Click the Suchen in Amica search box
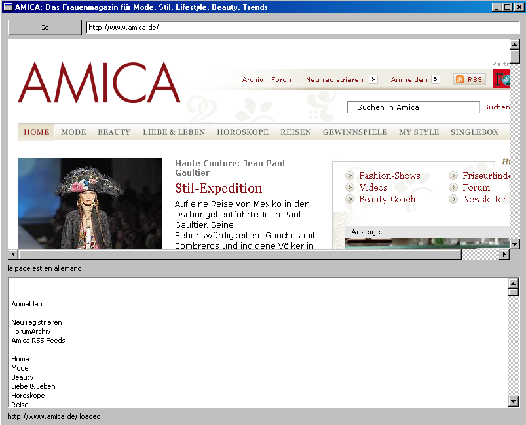 tap(413, 107)
